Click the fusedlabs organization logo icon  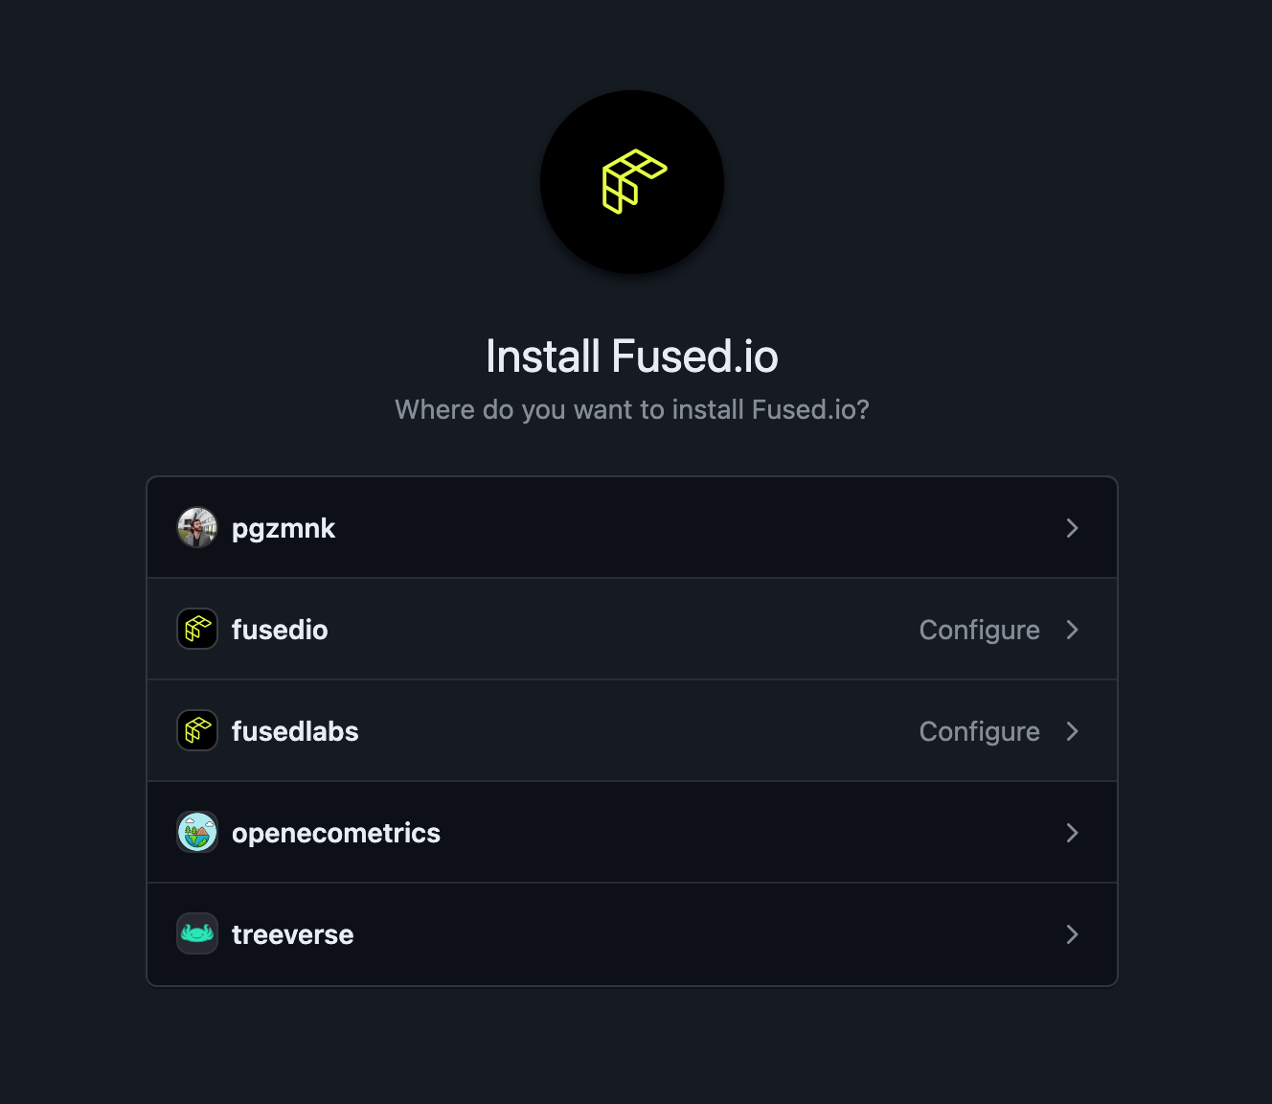coord(197,731)
